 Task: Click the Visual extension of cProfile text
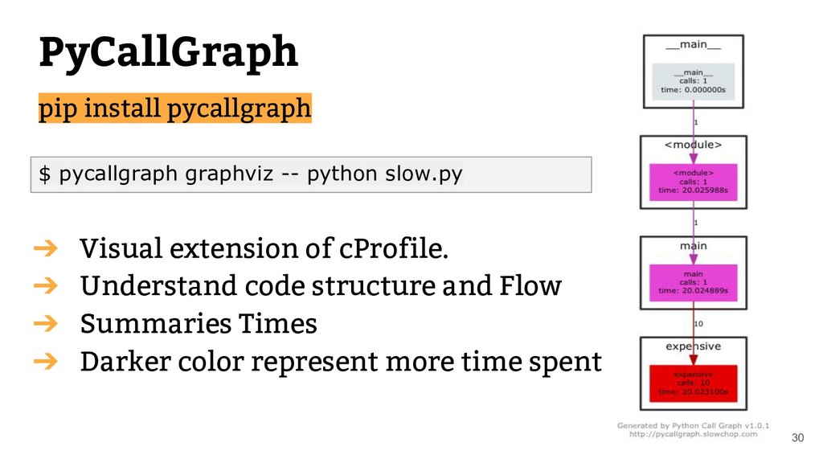click(x=264, y=248)
